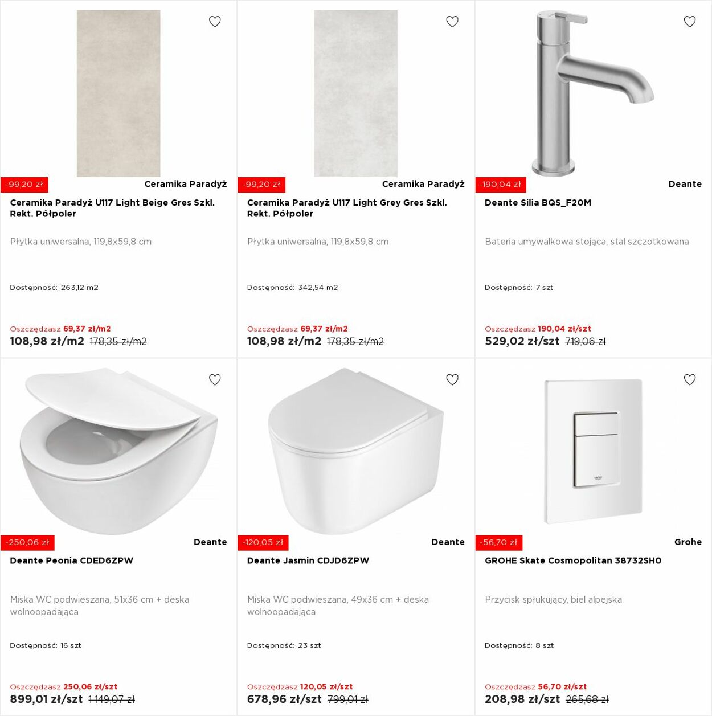Heart the Deante Peonia toilet

click(215, 379)
